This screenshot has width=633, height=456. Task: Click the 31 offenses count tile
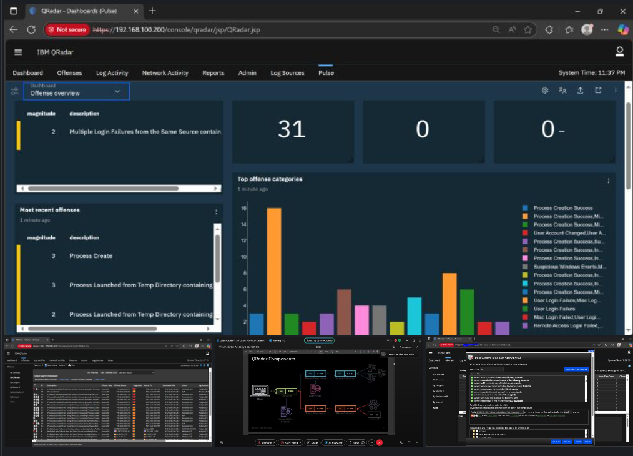pyautogui.click(x=293, y=132)
